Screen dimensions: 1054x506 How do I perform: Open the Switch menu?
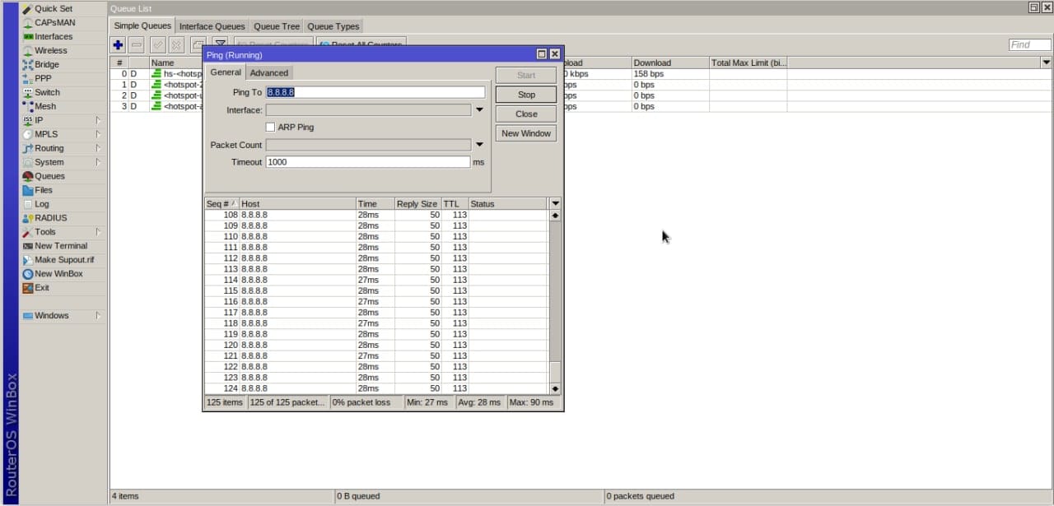pos(47,92)
